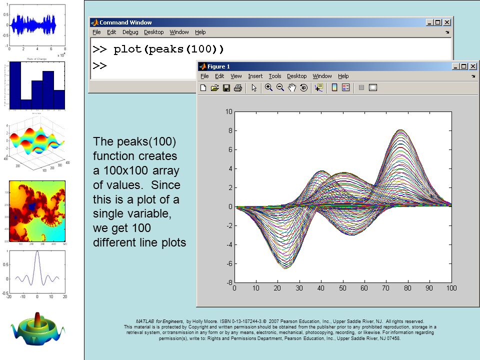Enable the Data Cursor tool
Screen dimensions: 480x360
click(x=319, y=87)
